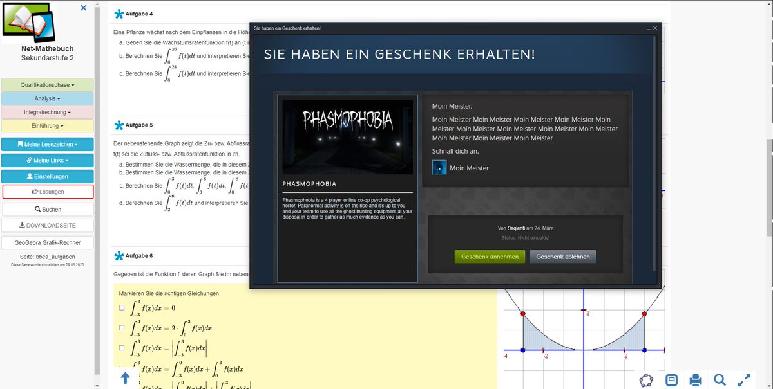Click sender name Saqienti in gift window
This screenshot has width=773, height=389.
(515, 228)
